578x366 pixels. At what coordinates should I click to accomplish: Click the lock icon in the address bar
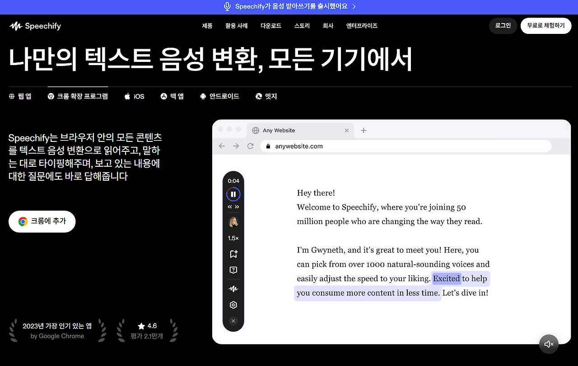268,146
